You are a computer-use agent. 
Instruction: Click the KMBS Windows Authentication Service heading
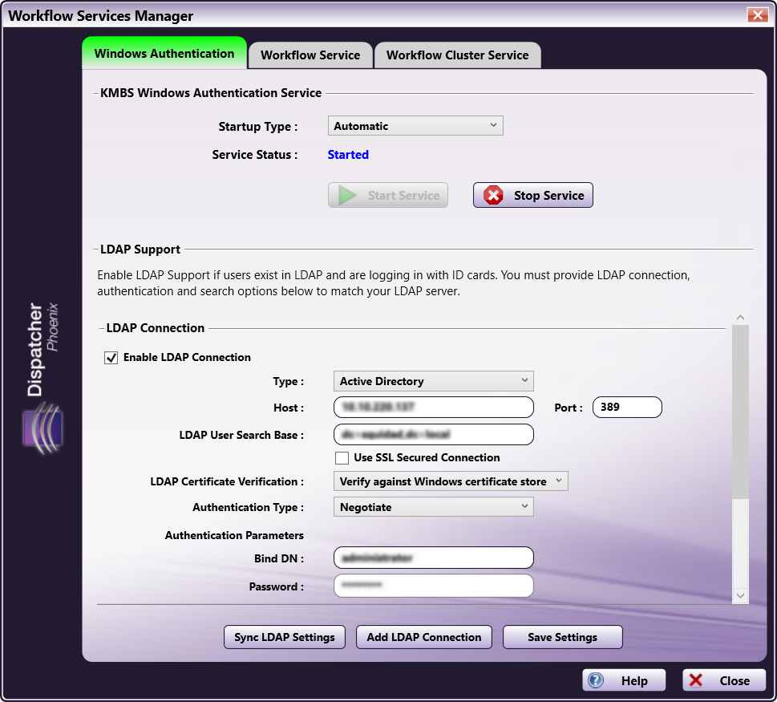pyautogui.click(x=211, y=93)
